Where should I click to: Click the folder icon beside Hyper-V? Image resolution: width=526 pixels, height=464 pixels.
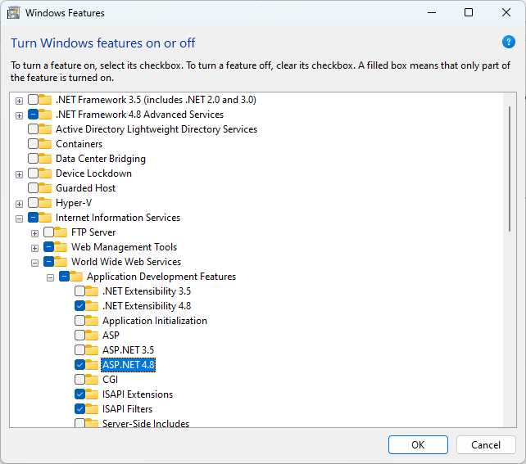[x=46, y=203]
